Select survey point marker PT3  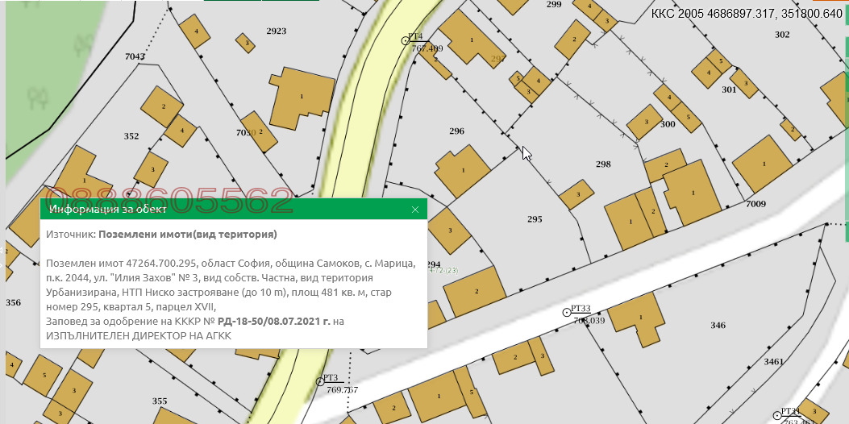click(x=318, y=380)
